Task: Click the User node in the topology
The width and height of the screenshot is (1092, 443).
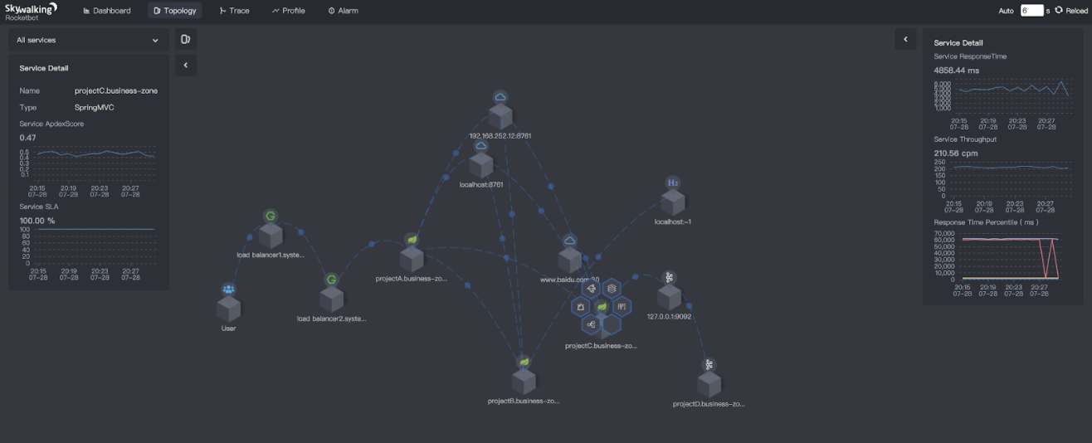Action: point(228,308)
